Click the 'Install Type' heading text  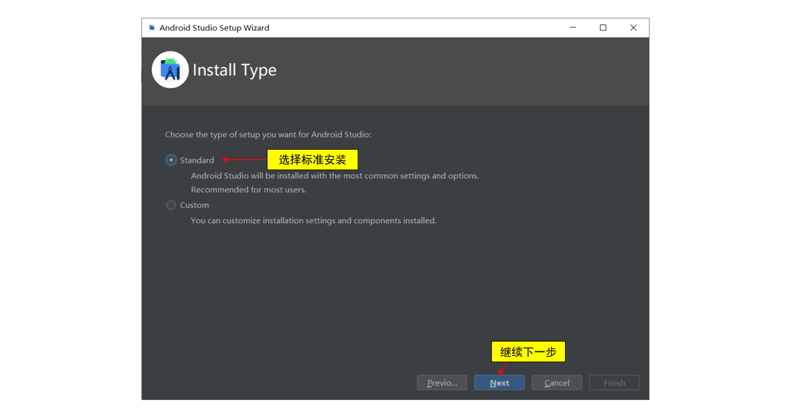pyautogui.click(x=235, y=70)
